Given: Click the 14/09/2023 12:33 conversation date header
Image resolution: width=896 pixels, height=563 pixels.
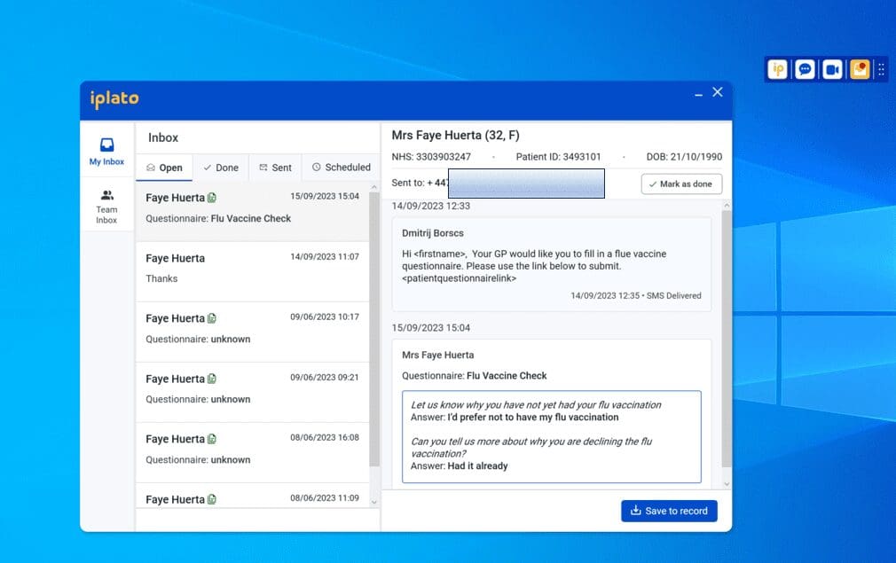Looking at the screenshot, I should pos(431,206).
